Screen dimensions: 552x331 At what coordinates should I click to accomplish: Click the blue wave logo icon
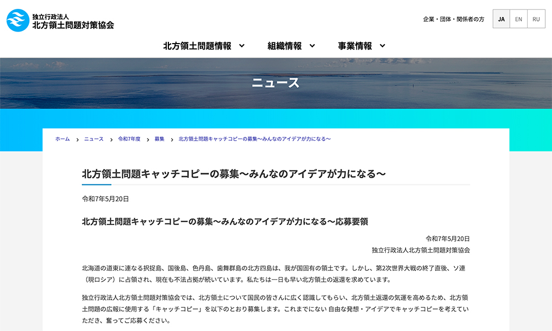click(18, 20)
